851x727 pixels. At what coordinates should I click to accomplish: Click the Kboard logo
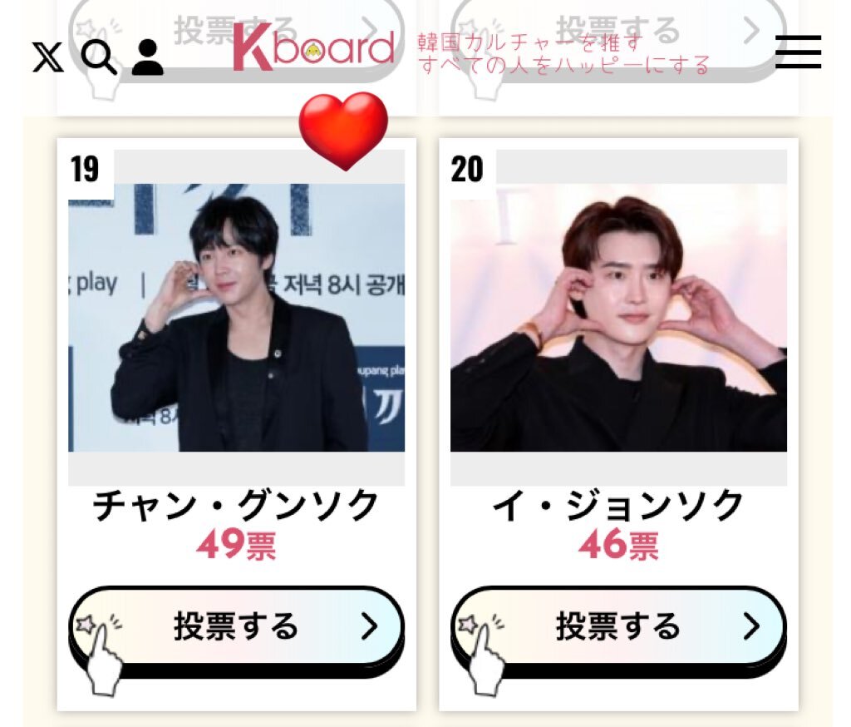pos(313,47)
